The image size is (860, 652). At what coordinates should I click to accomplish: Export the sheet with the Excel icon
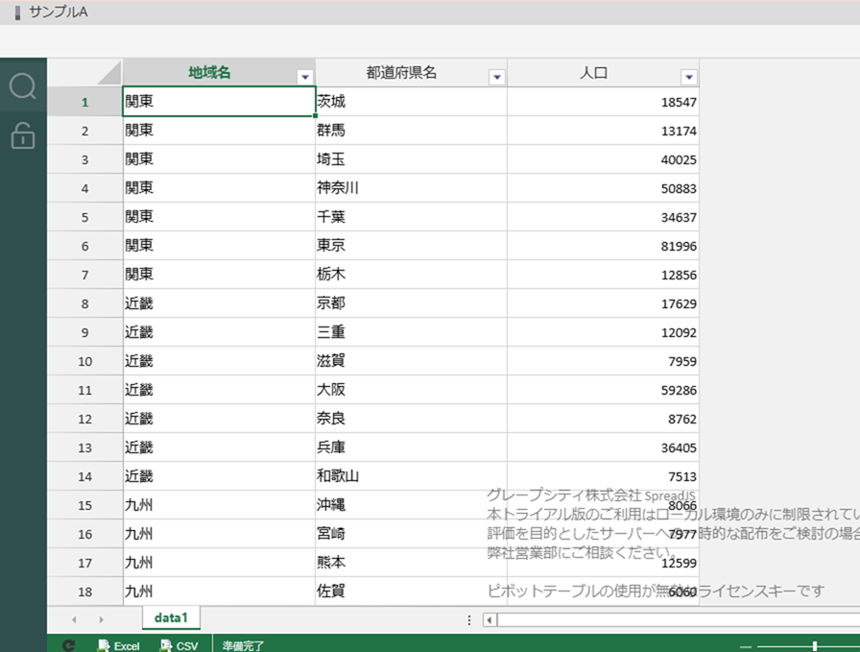[x=119, y=645]
